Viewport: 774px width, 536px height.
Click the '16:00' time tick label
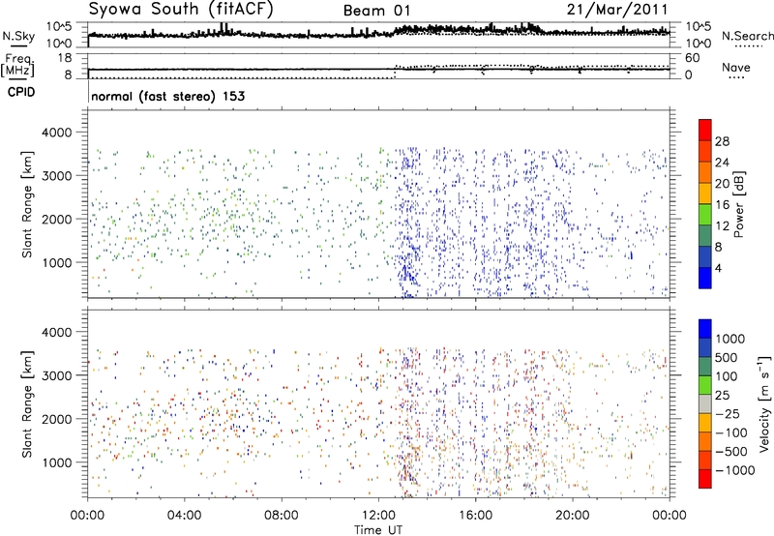tap(475, 516)
